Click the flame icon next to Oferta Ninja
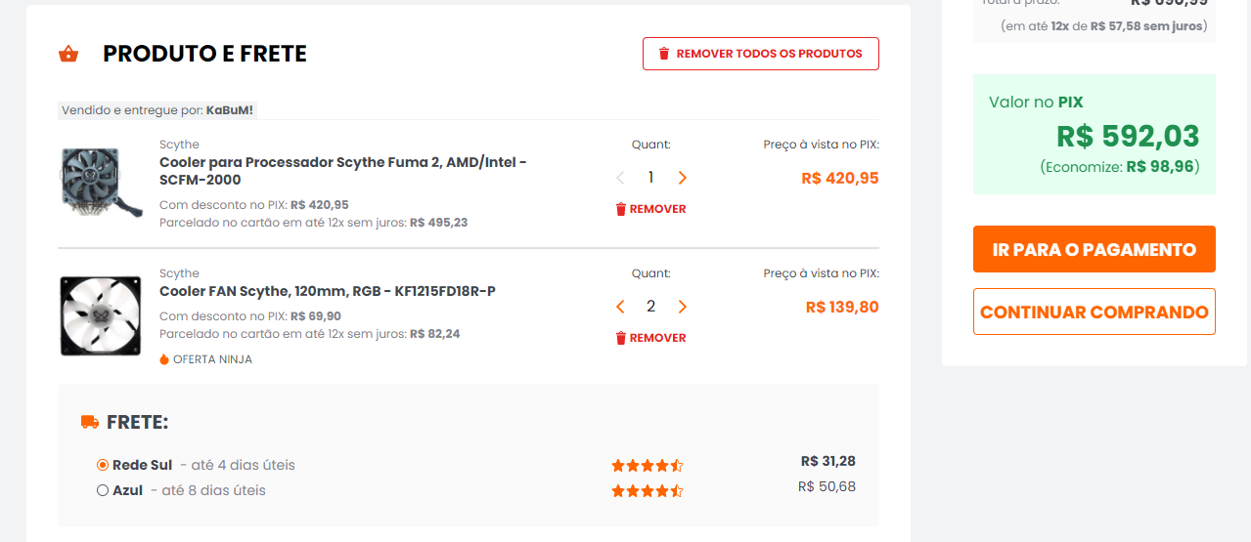The height and width of the screenshot is (542, 1251). click(164, 359)
